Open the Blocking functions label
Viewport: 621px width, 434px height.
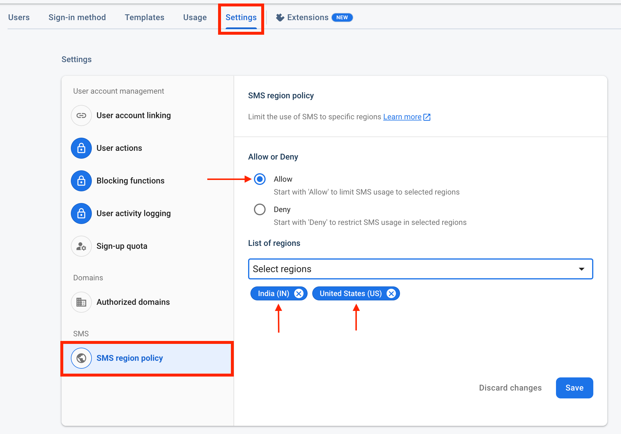130,181
